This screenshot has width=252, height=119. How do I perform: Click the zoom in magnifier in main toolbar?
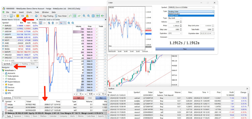pyautogui.click(x=84, y=16)
